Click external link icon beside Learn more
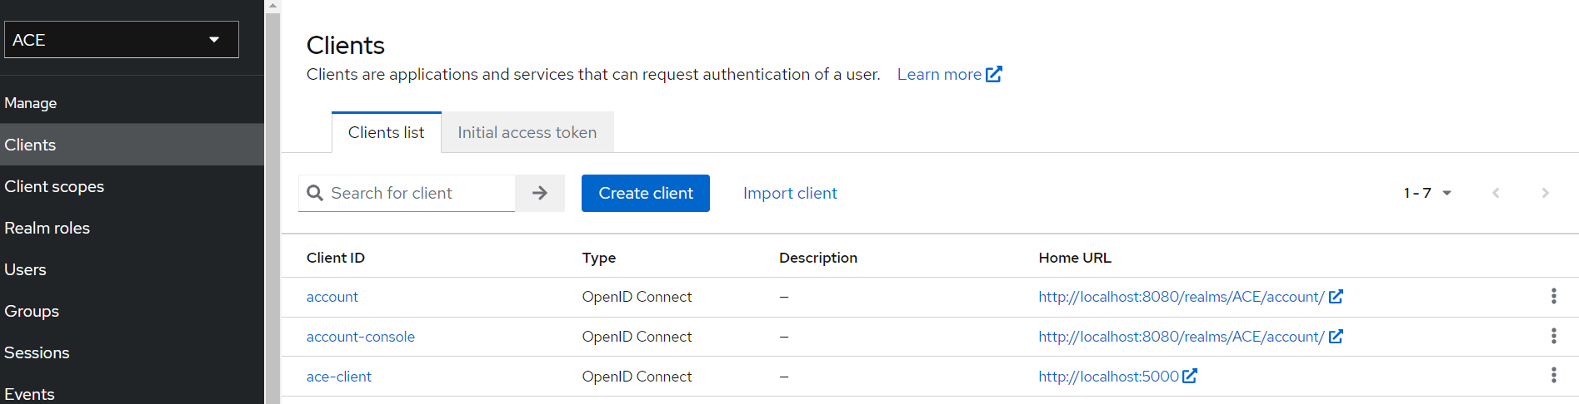Screen dimensions: 1579x404 pyautogui.click(x=993, y=75)
